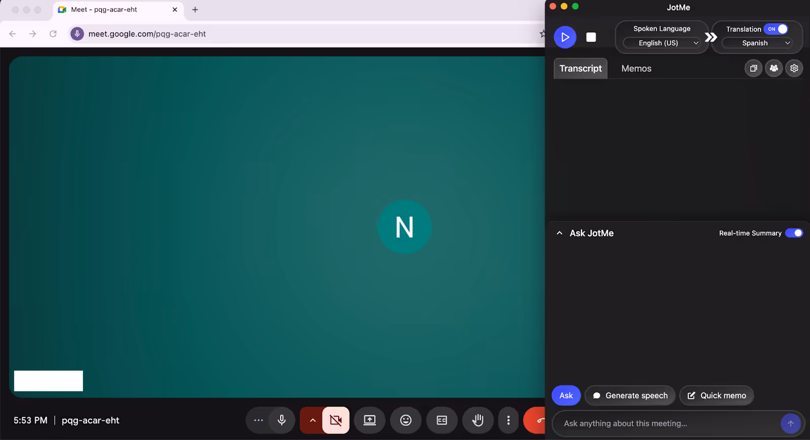Click the browser back arrow

tap(13, 34)
